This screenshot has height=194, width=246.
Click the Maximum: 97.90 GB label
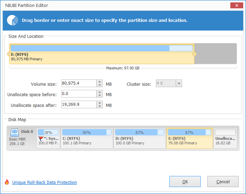(123, 68)
